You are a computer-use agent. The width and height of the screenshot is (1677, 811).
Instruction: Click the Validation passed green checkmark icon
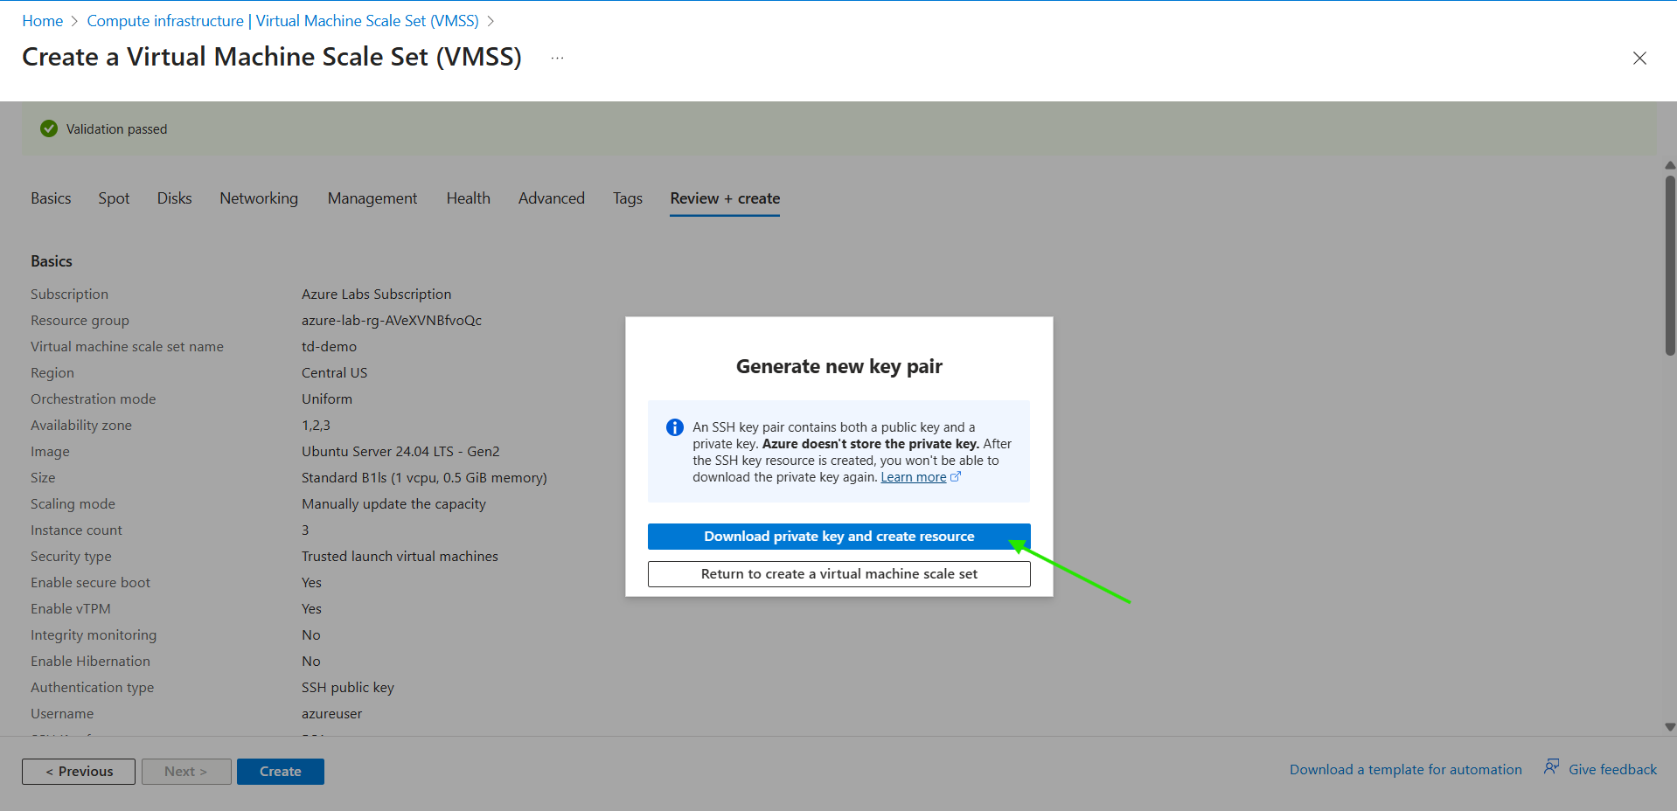49,128
